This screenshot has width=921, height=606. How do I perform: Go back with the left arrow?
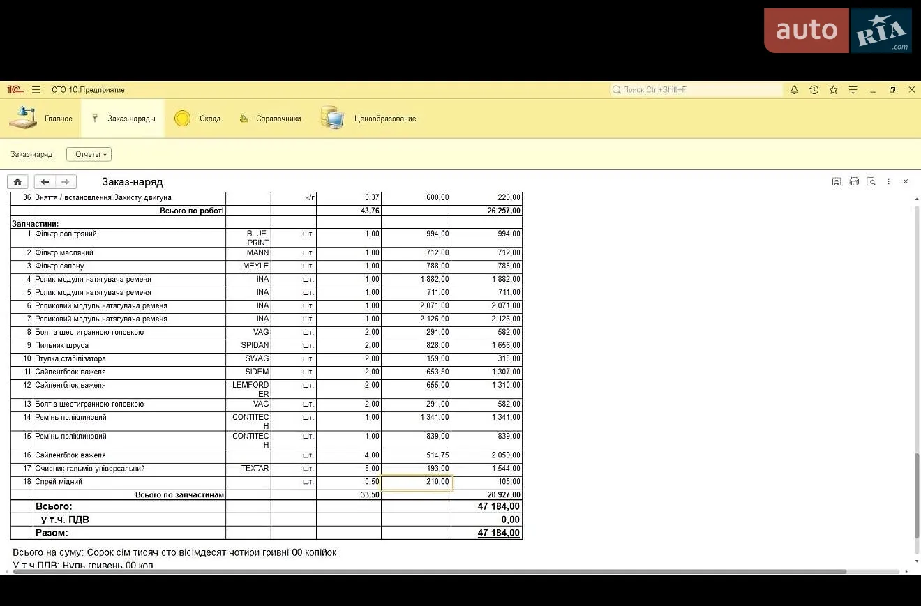tap(45, 182)
